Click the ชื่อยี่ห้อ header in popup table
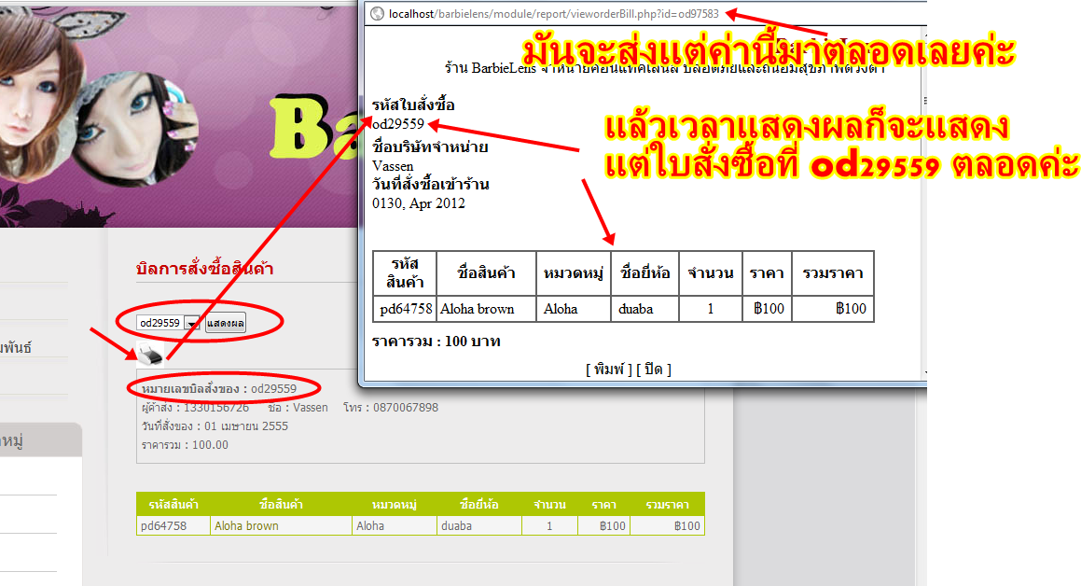The height and width of the screenshot is (586, 1081). click(644, 273)
